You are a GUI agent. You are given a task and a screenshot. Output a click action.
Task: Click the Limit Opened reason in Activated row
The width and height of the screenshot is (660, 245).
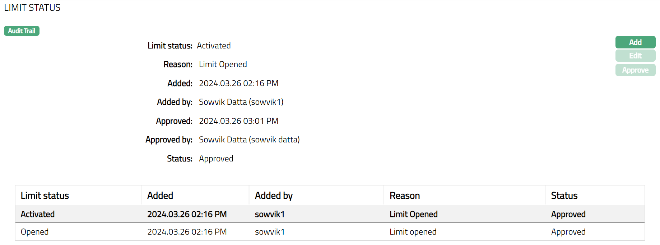[413, 214]
